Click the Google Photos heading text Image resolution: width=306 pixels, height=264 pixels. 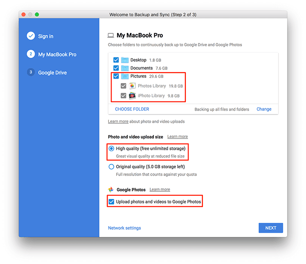[x=131, y=190]
